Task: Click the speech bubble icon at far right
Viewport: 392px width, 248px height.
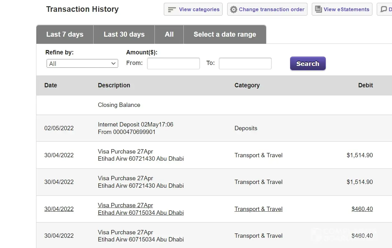Action: pyautogui.click(x=384, y=9)
